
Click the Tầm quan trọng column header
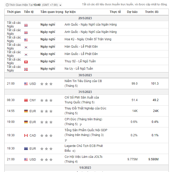[x=52, y=12]
